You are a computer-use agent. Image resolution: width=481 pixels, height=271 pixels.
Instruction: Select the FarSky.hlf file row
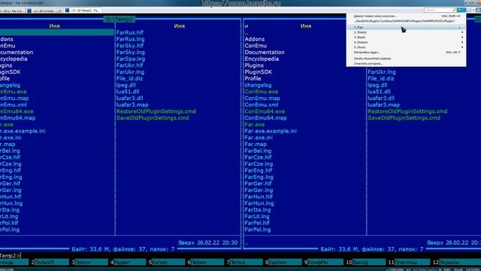[130, 45]
